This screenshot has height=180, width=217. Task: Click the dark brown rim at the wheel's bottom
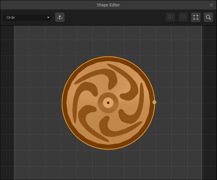pos(108,146)
